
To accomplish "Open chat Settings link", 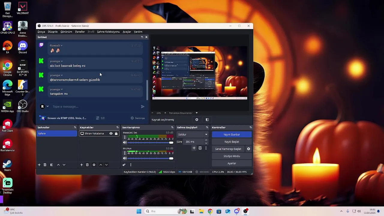I will (x=138, y=118).
